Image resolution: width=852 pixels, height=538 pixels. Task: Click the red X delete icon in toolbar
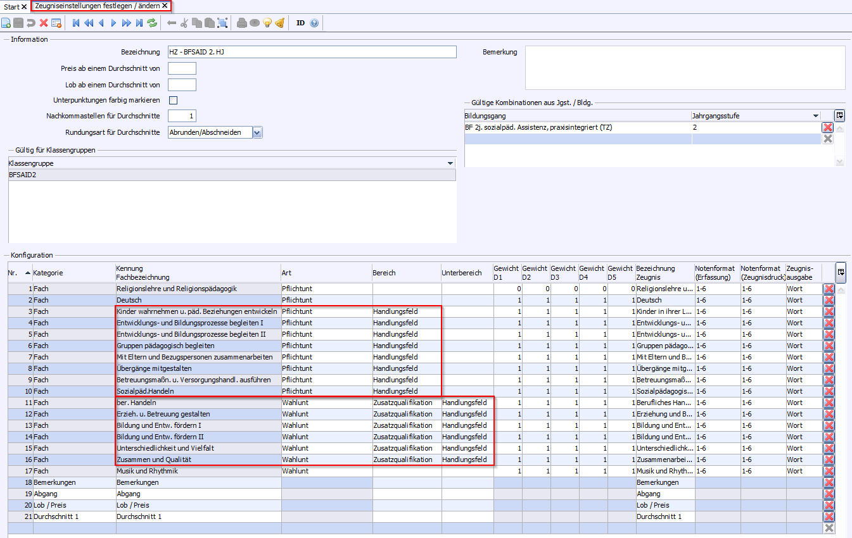[44, 23]
